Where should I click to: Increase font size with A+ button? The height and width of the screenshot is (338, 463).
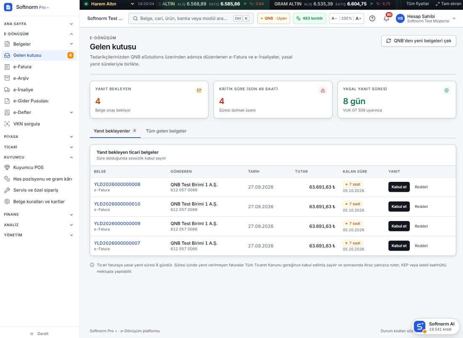[x=359, y=18]
